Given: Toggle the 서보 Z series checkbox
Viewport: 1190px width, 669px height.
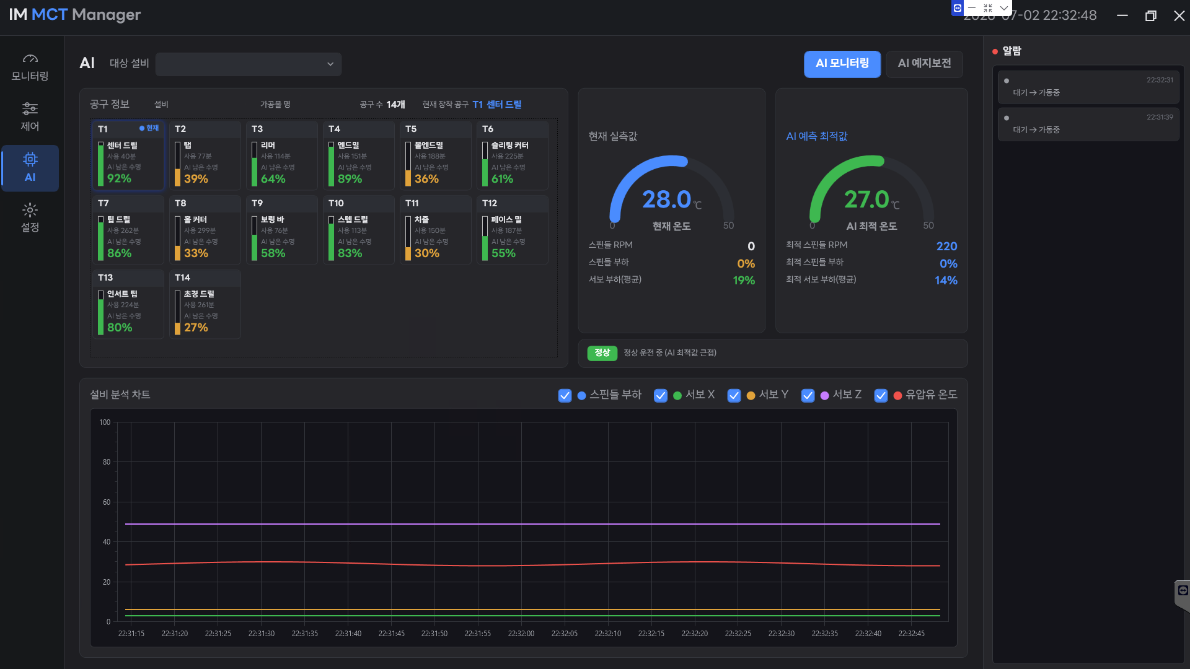Looking at the screenshot, I should click(808, 395).
